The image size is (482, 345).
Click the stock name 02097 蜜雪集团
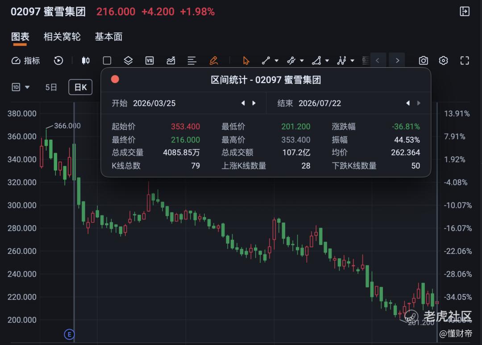pos(48,12)
